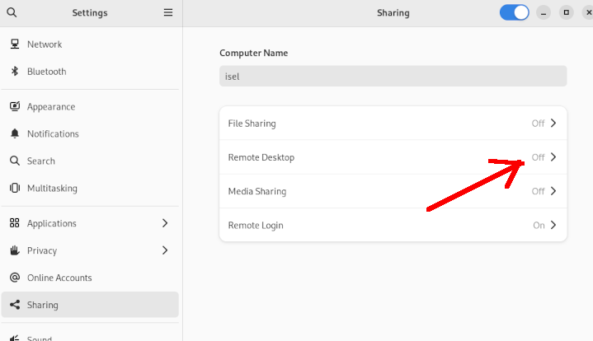Click the Network icon in sidebar
The height and width of the screenshot is (341, 593).
[14, 44]
